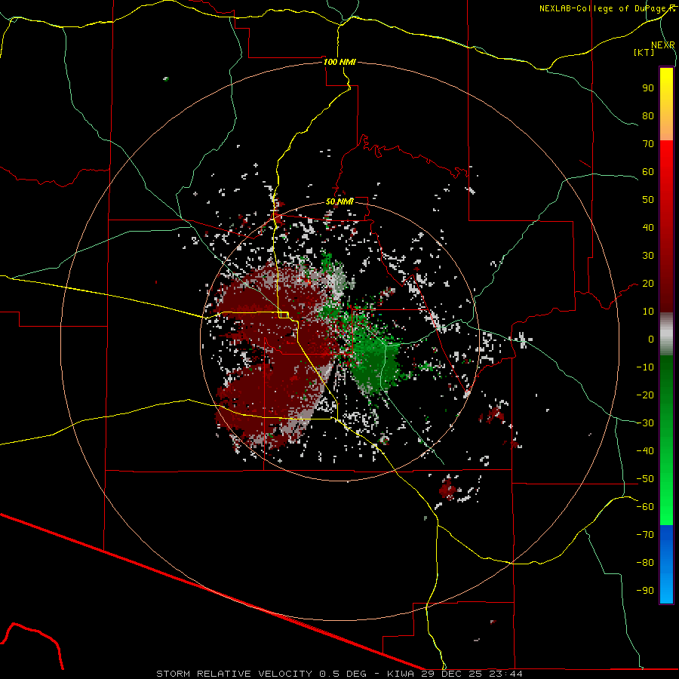
Task: Click the 0 value on the velocity scale
Action: (651, 339)
